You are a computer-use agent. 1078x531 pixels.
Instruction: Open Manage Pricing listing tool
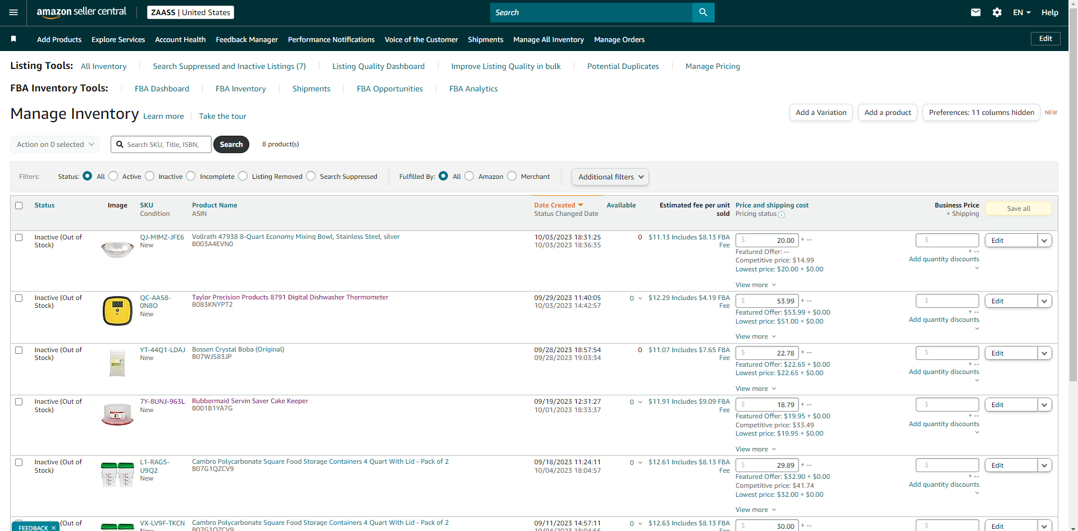point(712,66)
